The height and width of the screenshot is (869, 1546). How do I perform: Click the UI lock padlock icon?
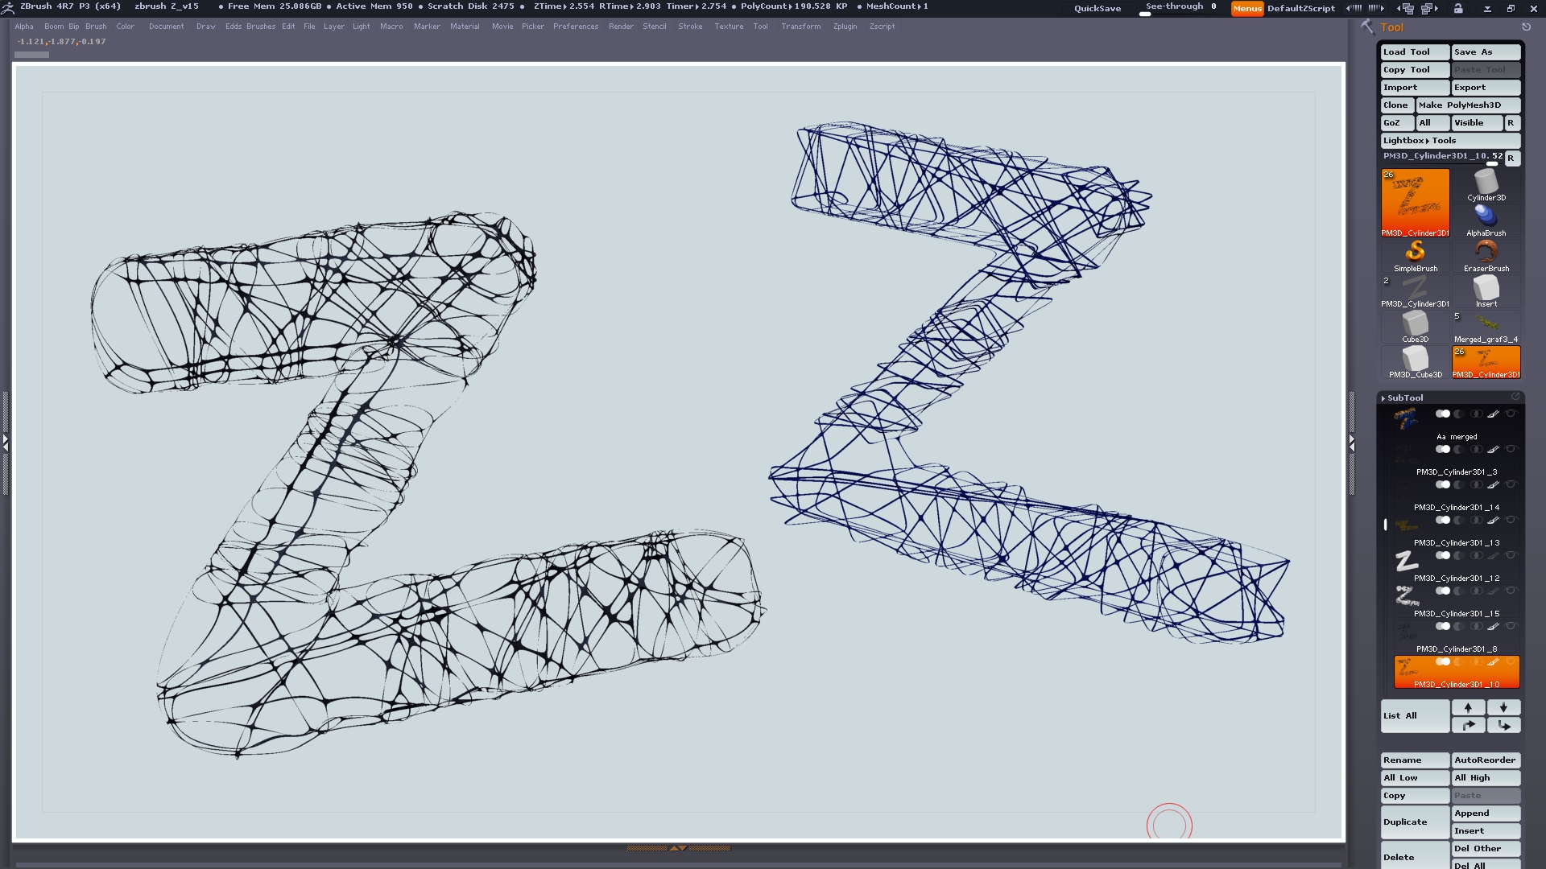click(x=1458, y=8)
